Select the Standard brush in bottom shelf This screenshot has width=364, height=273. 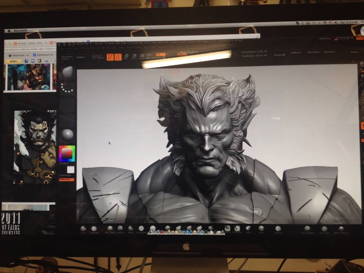pyautogui.click(x=120, y=229)
